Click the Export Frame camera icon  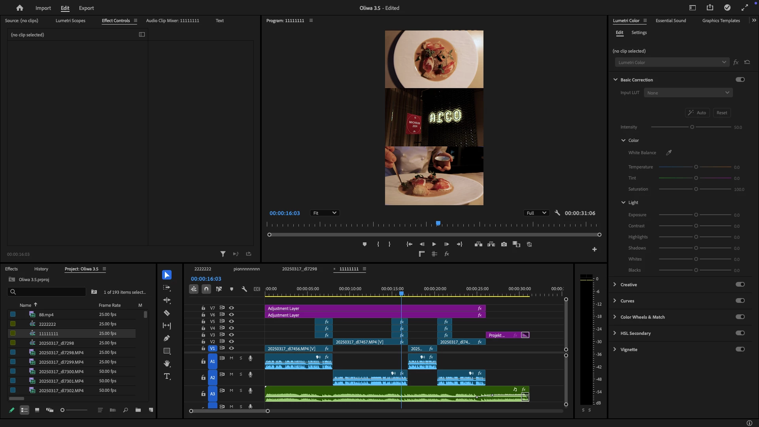(x=504, y=244)
